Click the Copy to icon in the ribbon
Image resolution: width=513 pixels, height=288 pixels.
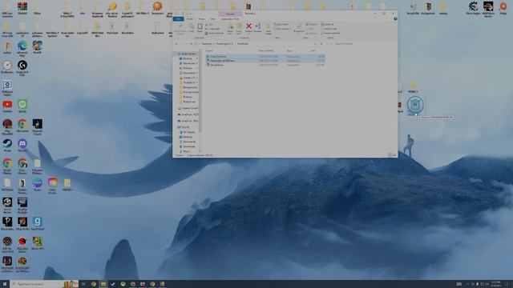pyautogui.click(x=239, y=28)
